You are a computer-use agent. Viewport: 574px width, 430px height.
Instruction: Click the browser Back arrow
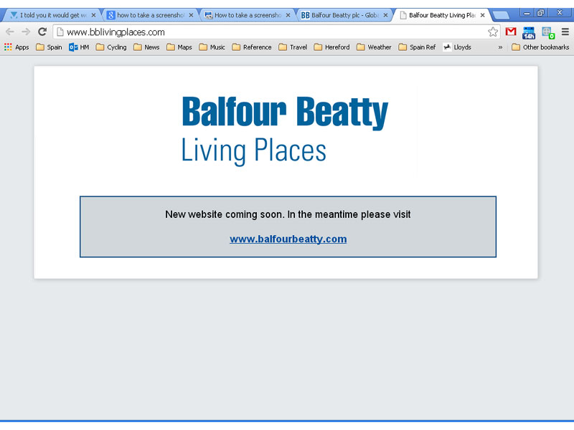(x=10, y=32)
